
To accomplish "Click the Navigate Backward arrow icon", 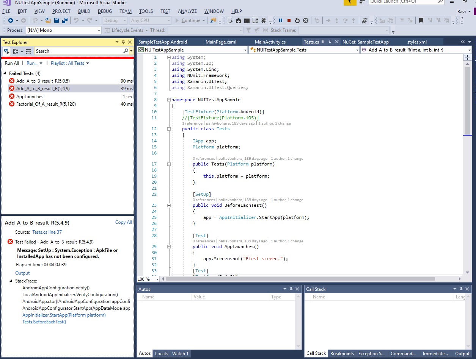I will (10, 20).
